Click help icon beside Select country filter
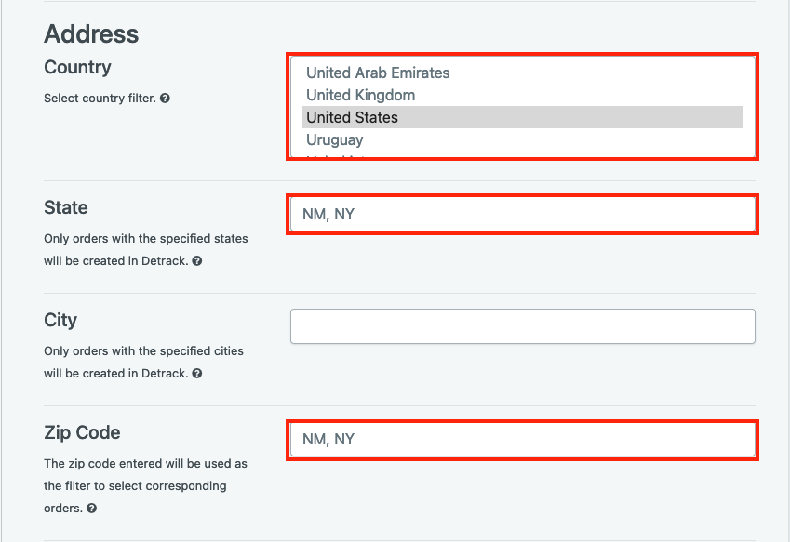 [165, 99]
